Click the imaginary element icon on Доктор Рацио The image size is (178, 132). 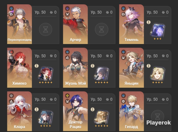(x=67, y=96)
